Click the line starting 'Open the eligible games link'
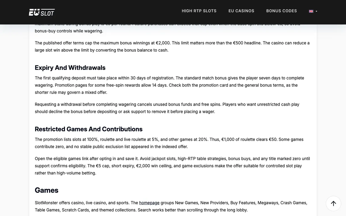346x216 pixels. [172, 159]
